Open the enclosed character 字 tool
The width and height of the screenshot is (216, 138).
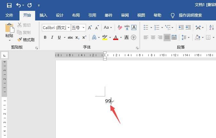134,37
